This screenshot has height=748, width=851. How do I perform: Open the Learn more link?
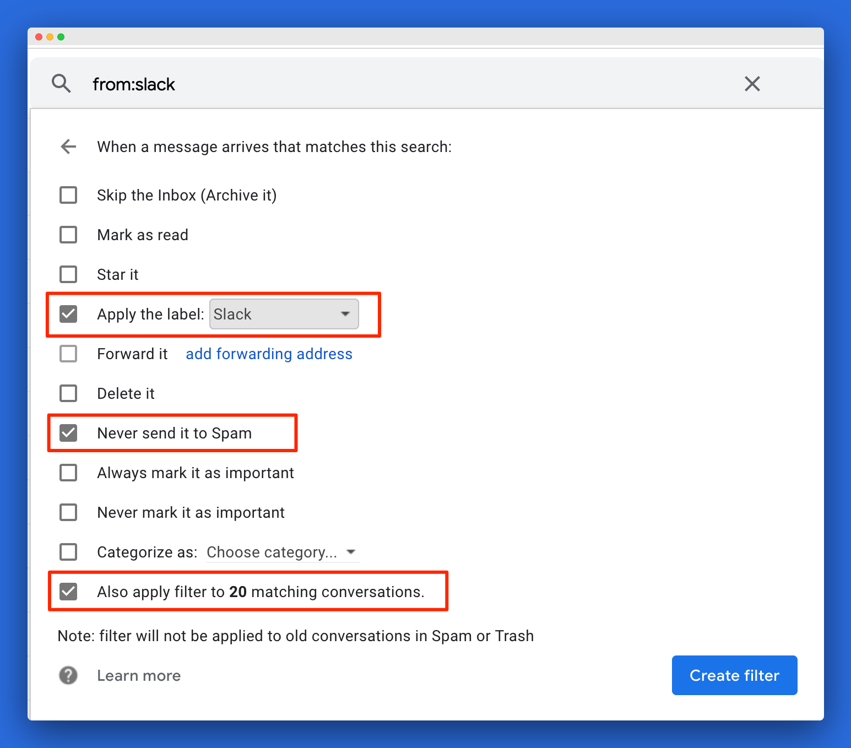point(139,675)
